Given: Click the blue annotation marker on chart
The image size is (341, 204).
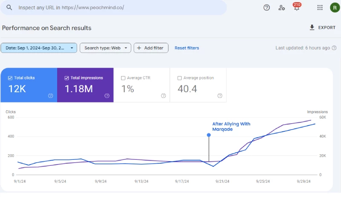Looking at the screenshot, I should (208, 135).
